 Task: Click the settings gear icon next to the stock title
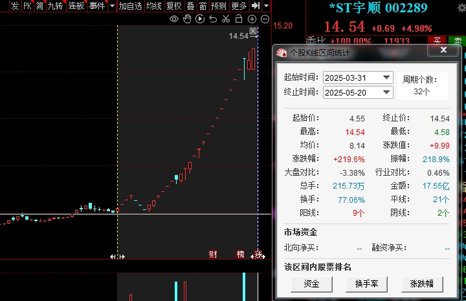[x=461, y=8]
